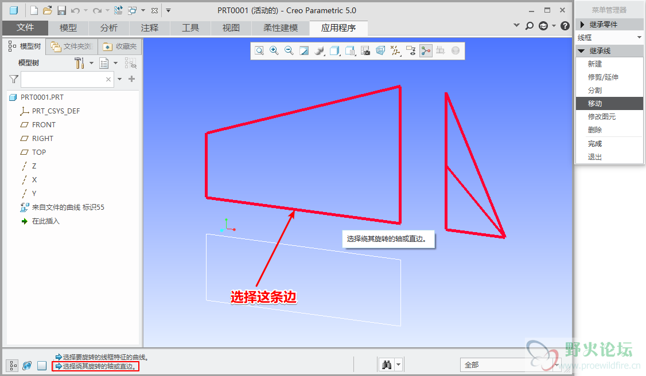Screen dimensions: 646x376
Task: Click Refit view icon in graphics toolbar
Action: pos(259,50)
